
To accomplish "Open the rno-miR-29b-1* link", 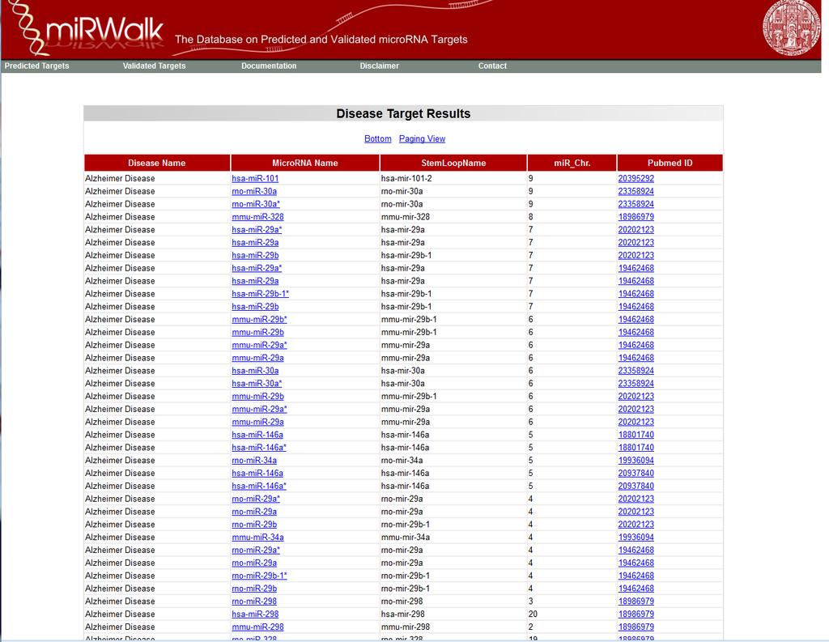I will point(259,576).
